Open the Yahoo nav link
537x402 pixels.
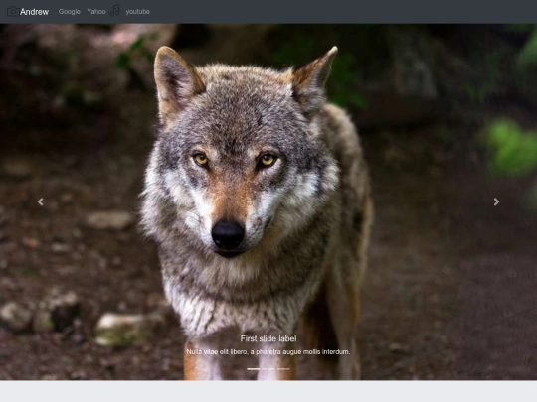[x=96, y=12]
